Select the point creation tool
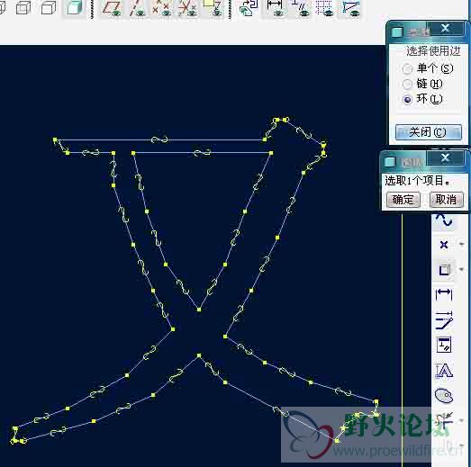Viewport: 471px width, 467px height. tap(444, 245)
